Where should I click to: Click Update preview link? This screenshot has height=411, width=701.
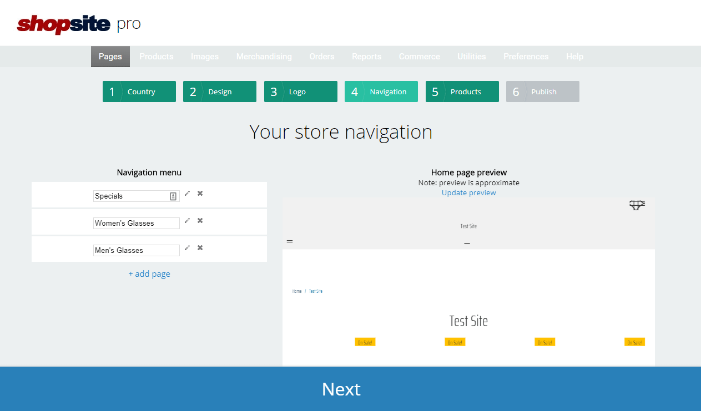(x=468, y=193)
